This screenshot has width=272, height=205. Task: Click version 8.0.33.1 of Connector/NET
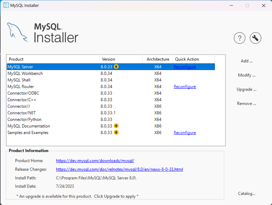[x=108, y=113]
